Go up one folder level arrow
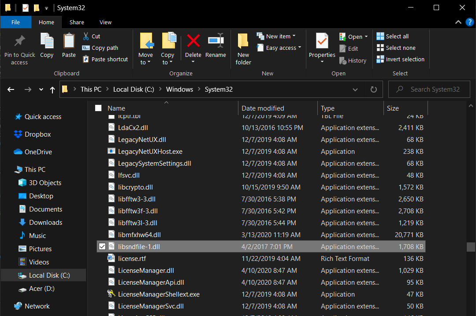Image resolution: width=476 pixels, height=316 pixels. coord(52,89)
